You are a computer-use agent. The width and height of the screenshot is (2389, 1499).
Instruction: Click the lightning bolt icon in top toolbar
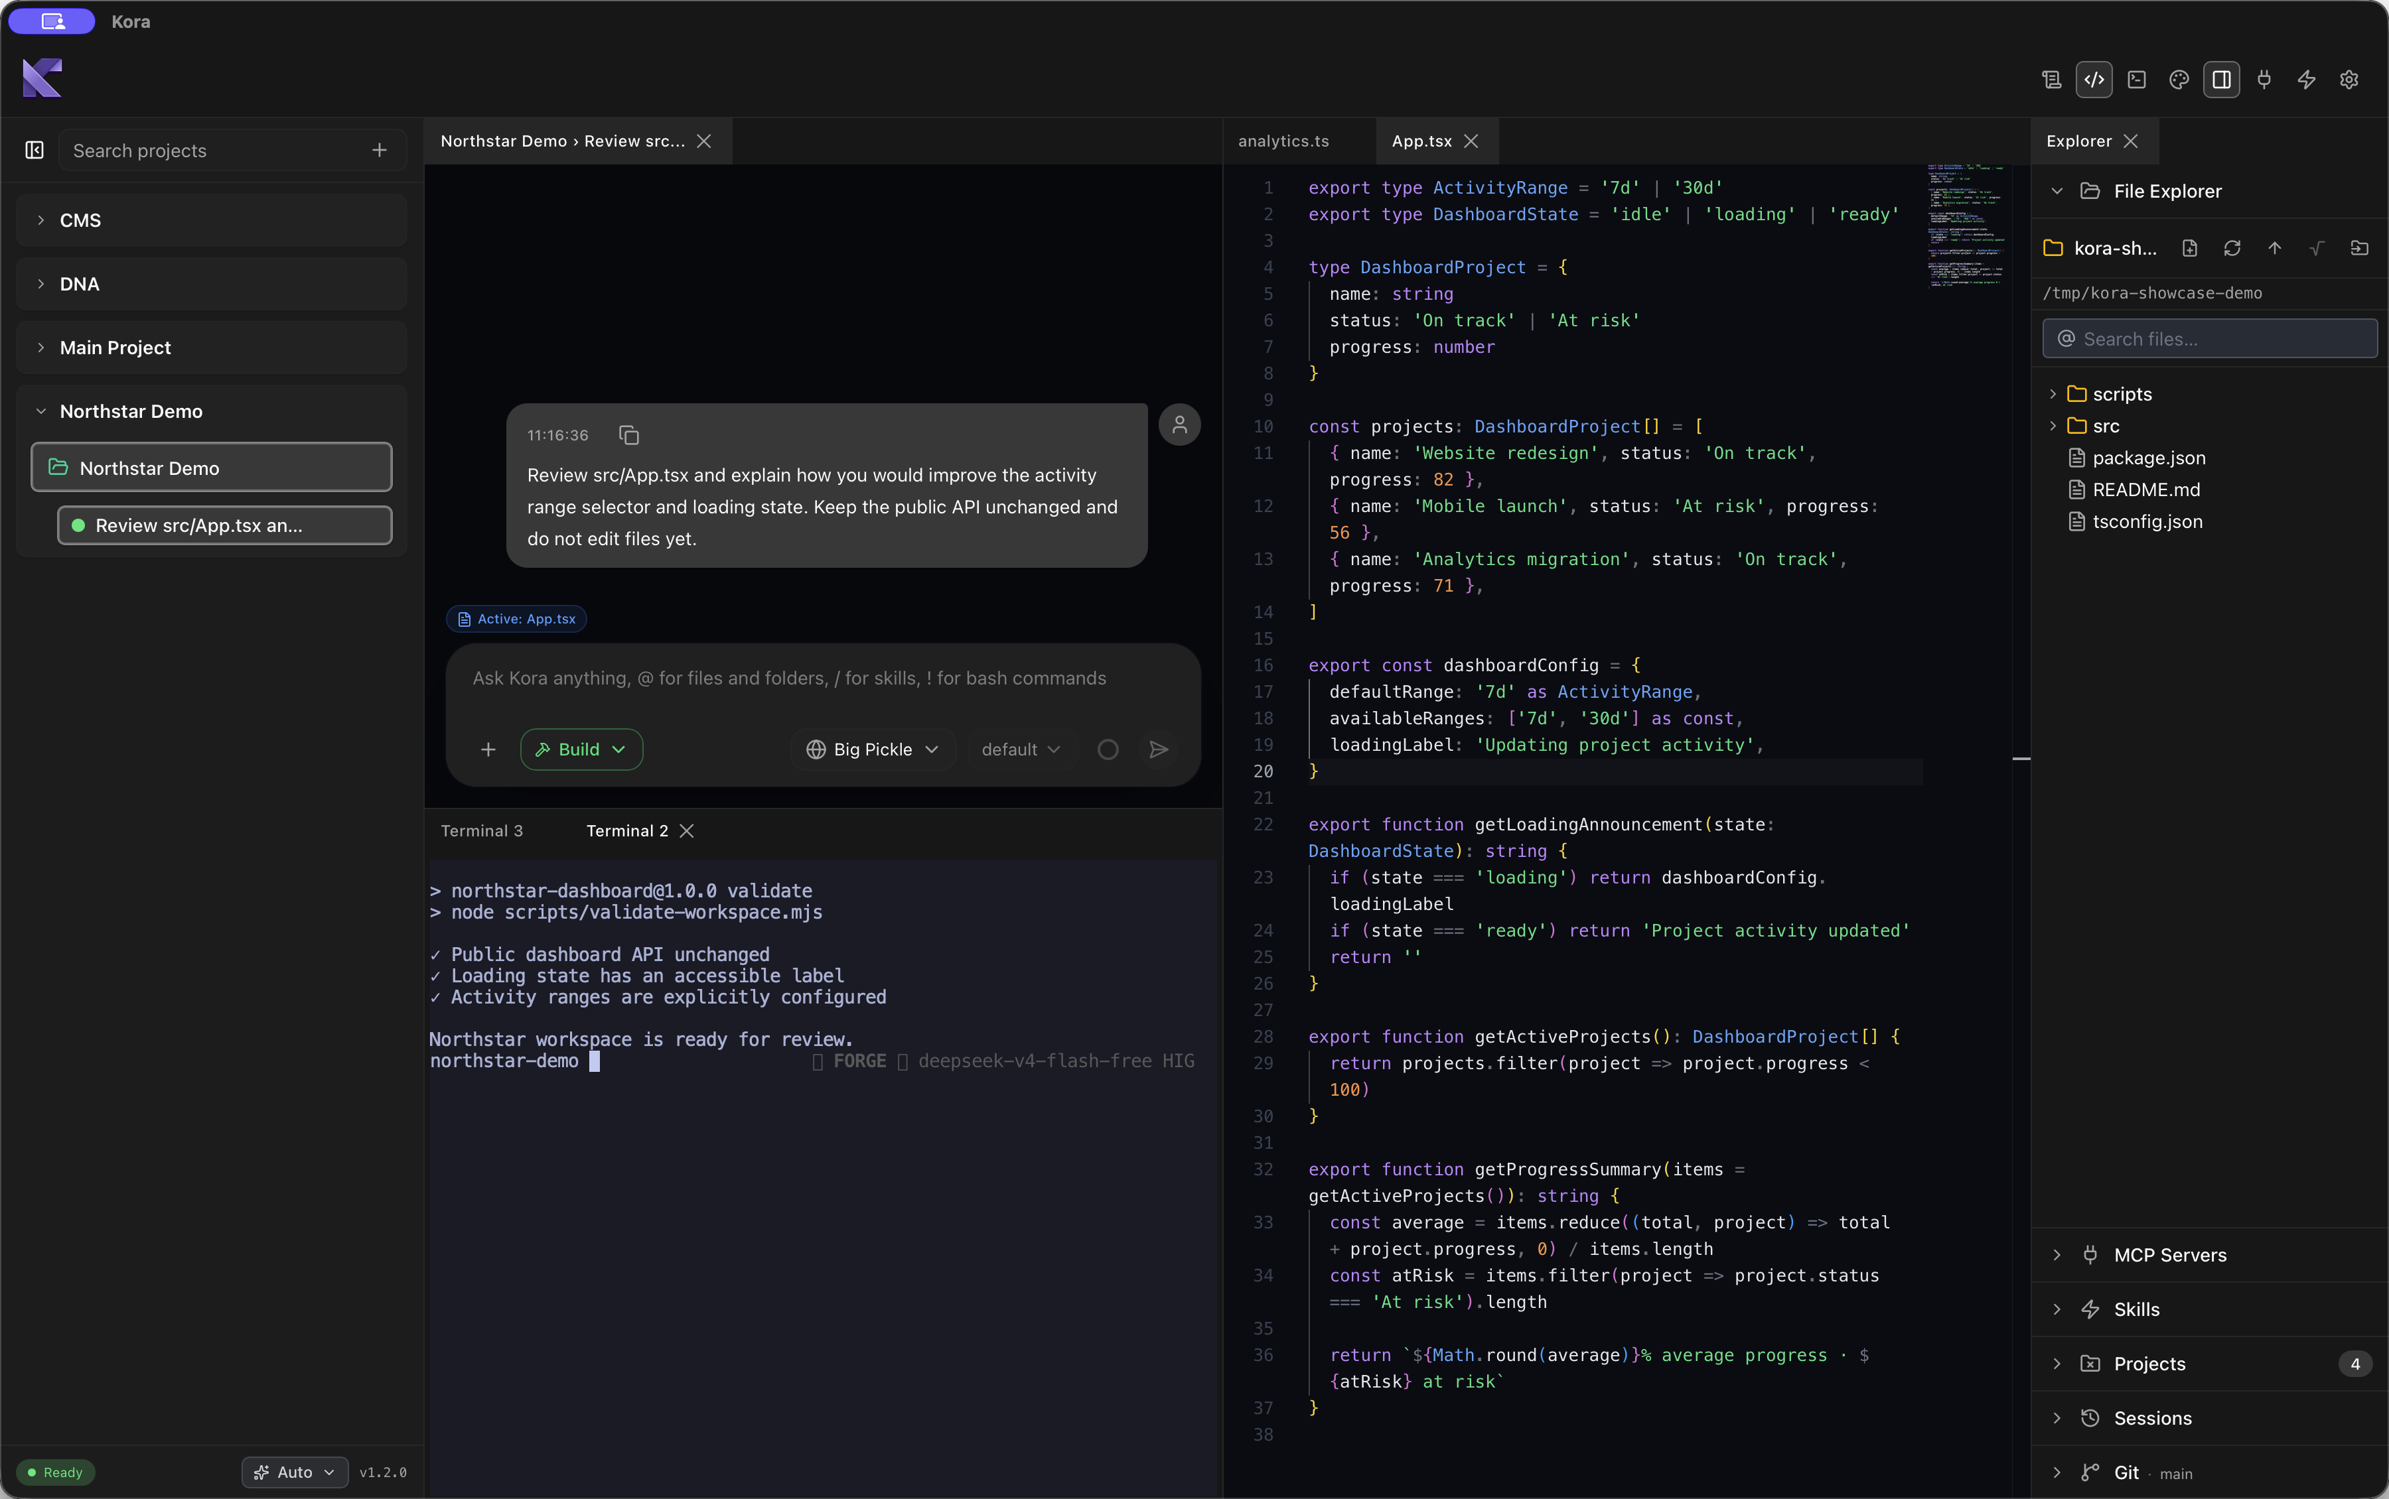(x=2307, y=80)
